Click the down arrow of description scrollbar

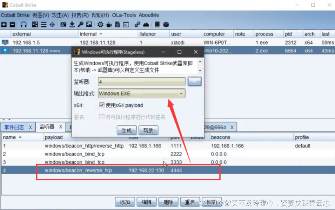(200, 71)
